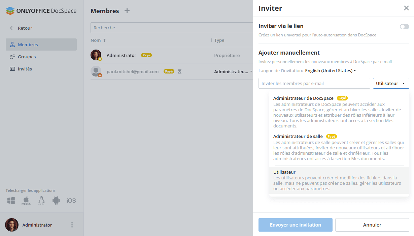Click the Annuler button
The image size is (414, 236).
pos(372,225)
